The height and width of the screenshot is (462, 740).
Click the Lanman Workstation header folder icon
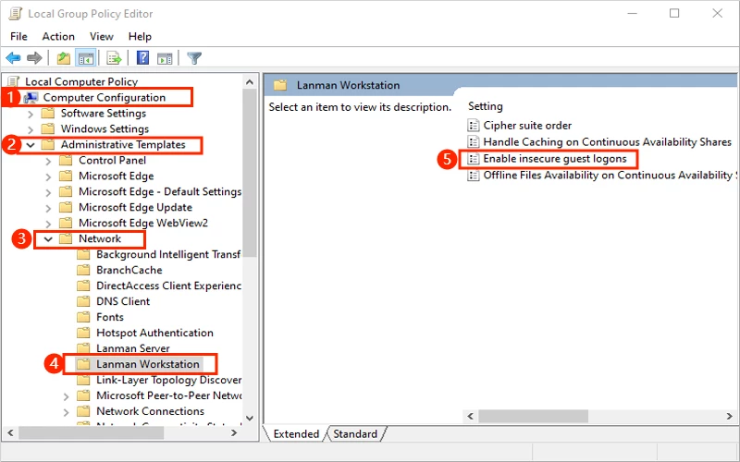[280, 85]
